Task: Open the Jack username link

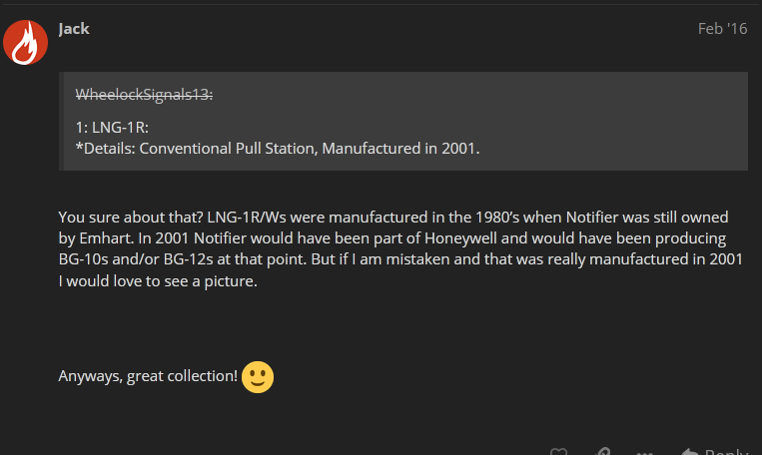Action: coord(74,29)
